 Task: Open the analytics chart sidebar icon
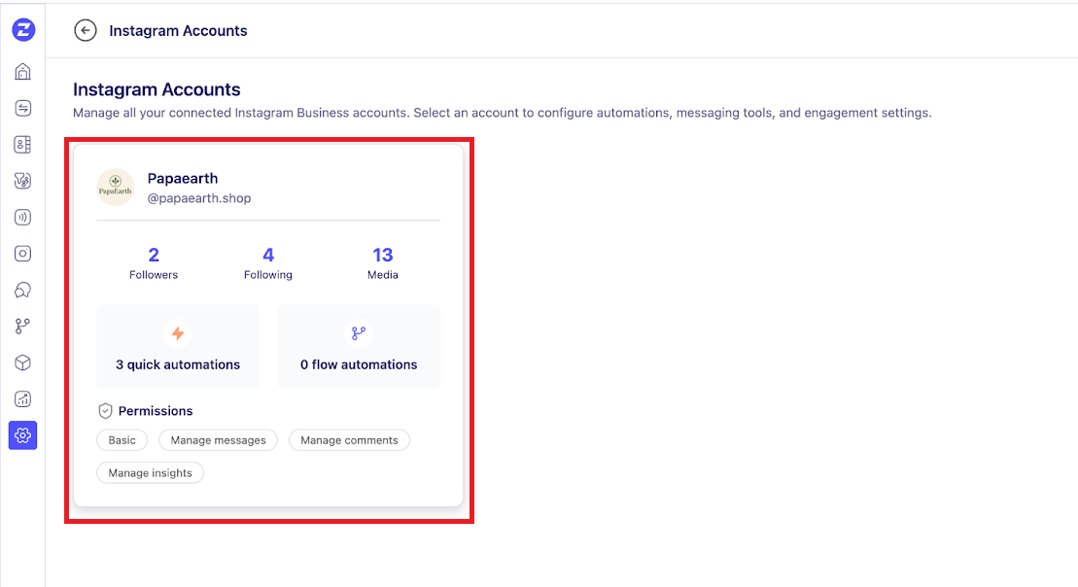coord(23,399)
